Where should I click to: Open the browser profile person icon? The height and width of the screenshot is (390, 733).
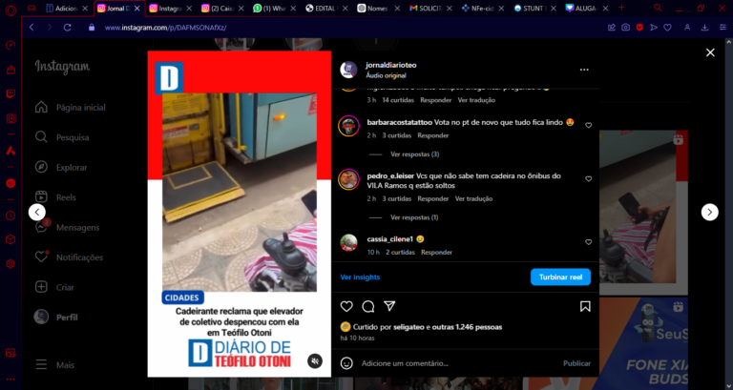point(687,28)
